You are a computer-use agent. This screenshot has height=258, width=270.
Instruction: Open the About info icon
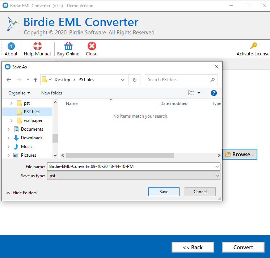[x=11, y=46]
